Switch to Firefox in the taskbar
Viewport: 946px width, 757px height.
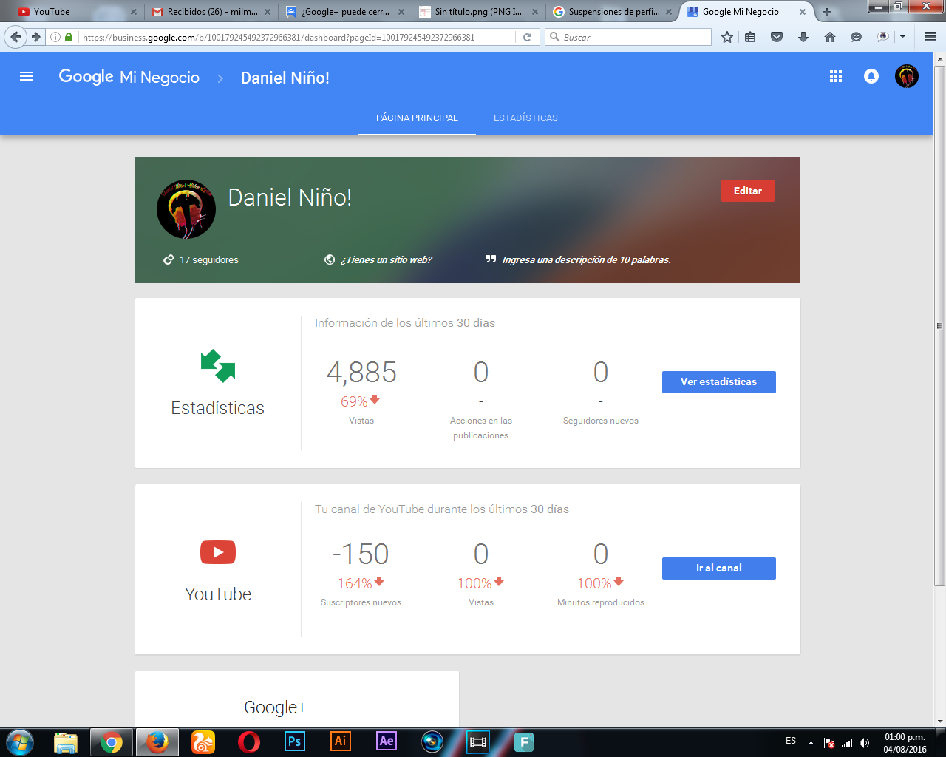(157, 742)
